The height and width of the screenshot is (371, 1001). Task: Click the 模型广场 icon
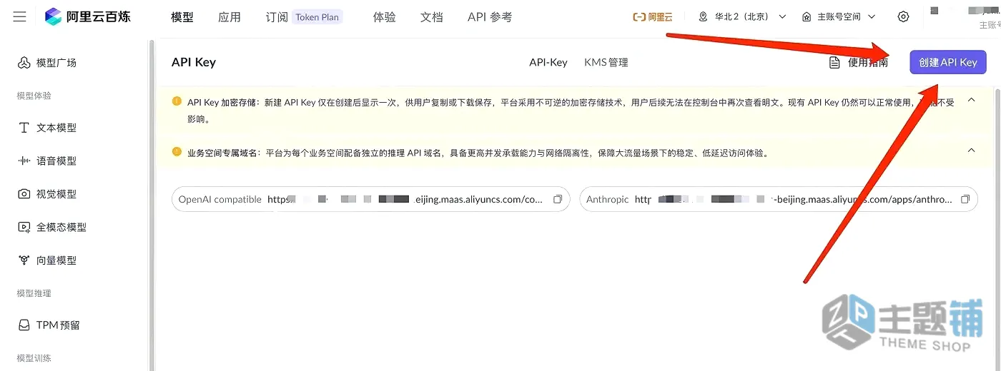(x=24, y=63)
